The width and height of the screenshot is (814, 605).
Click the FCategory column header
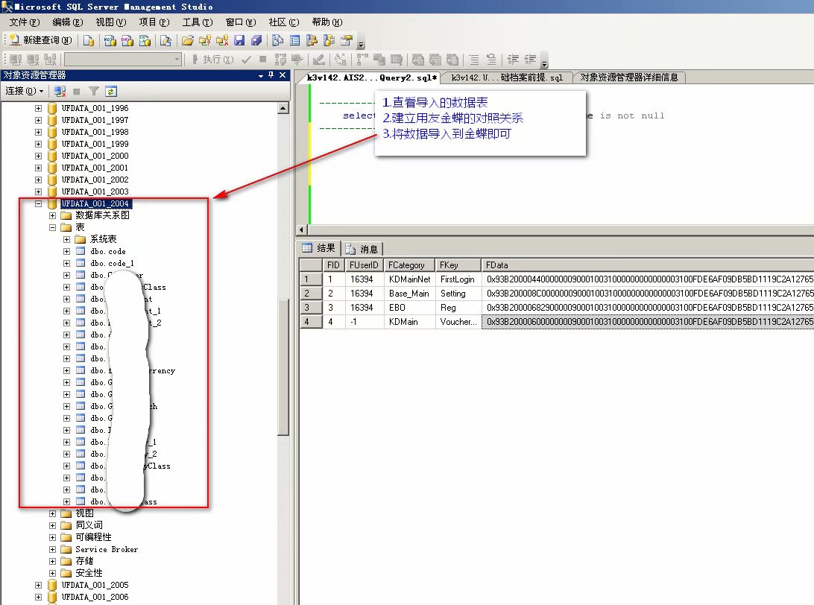click(x=407, y=265)
